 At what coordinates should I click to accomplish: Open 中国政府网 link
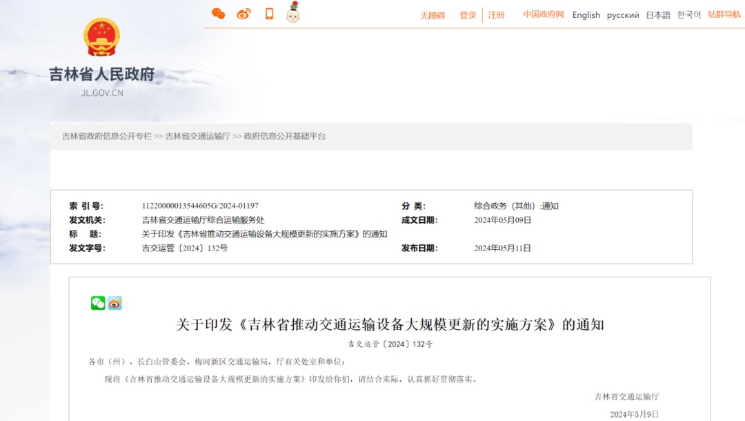543,14
